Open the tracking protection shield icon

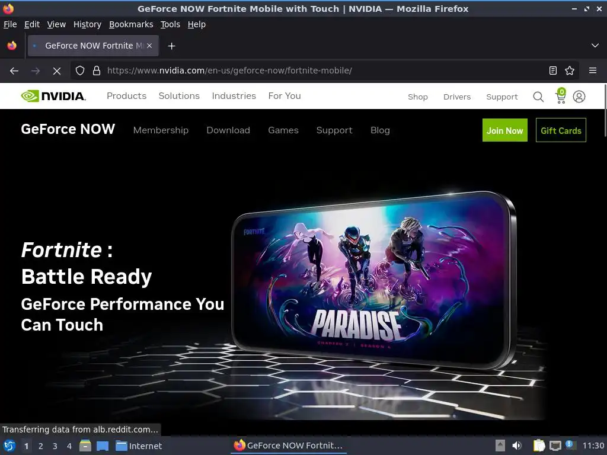[80, 71]
